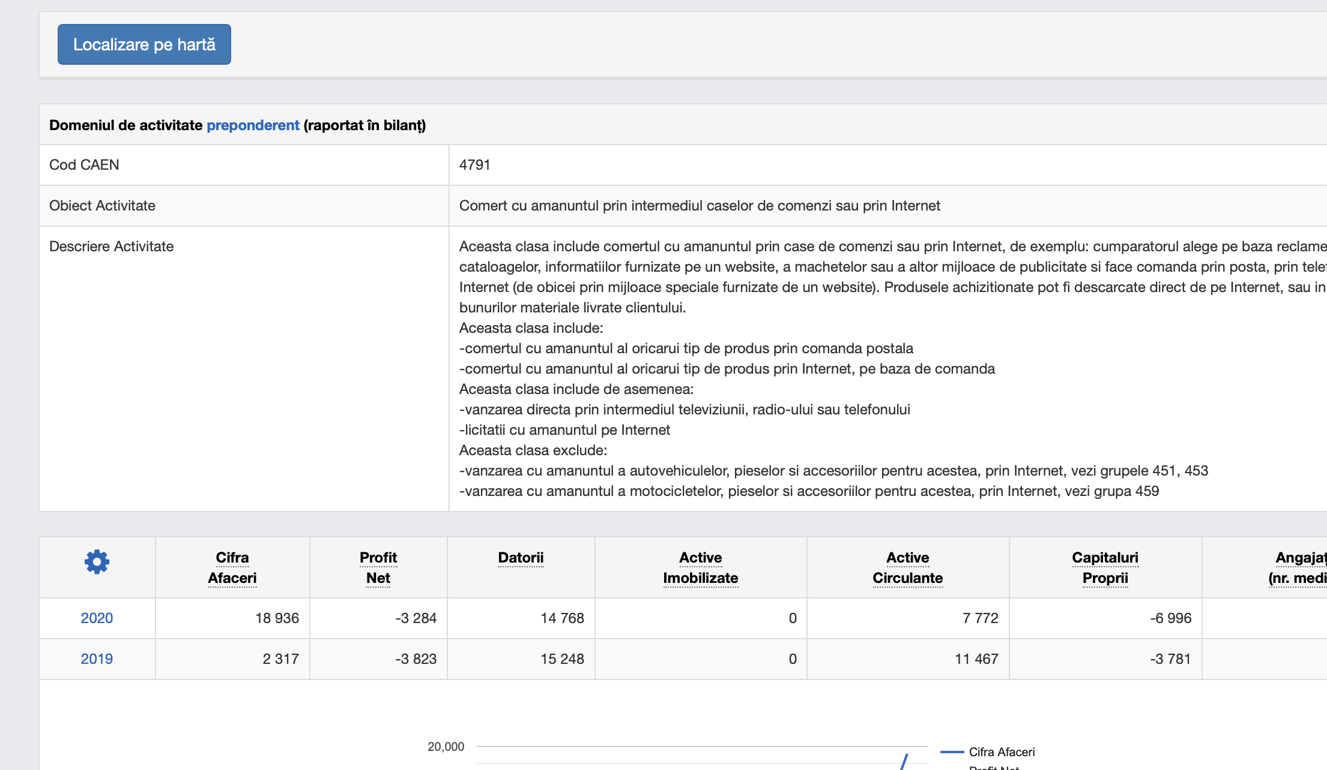
Task: Open the 2020 year link
Action: [x=97, y=618]
